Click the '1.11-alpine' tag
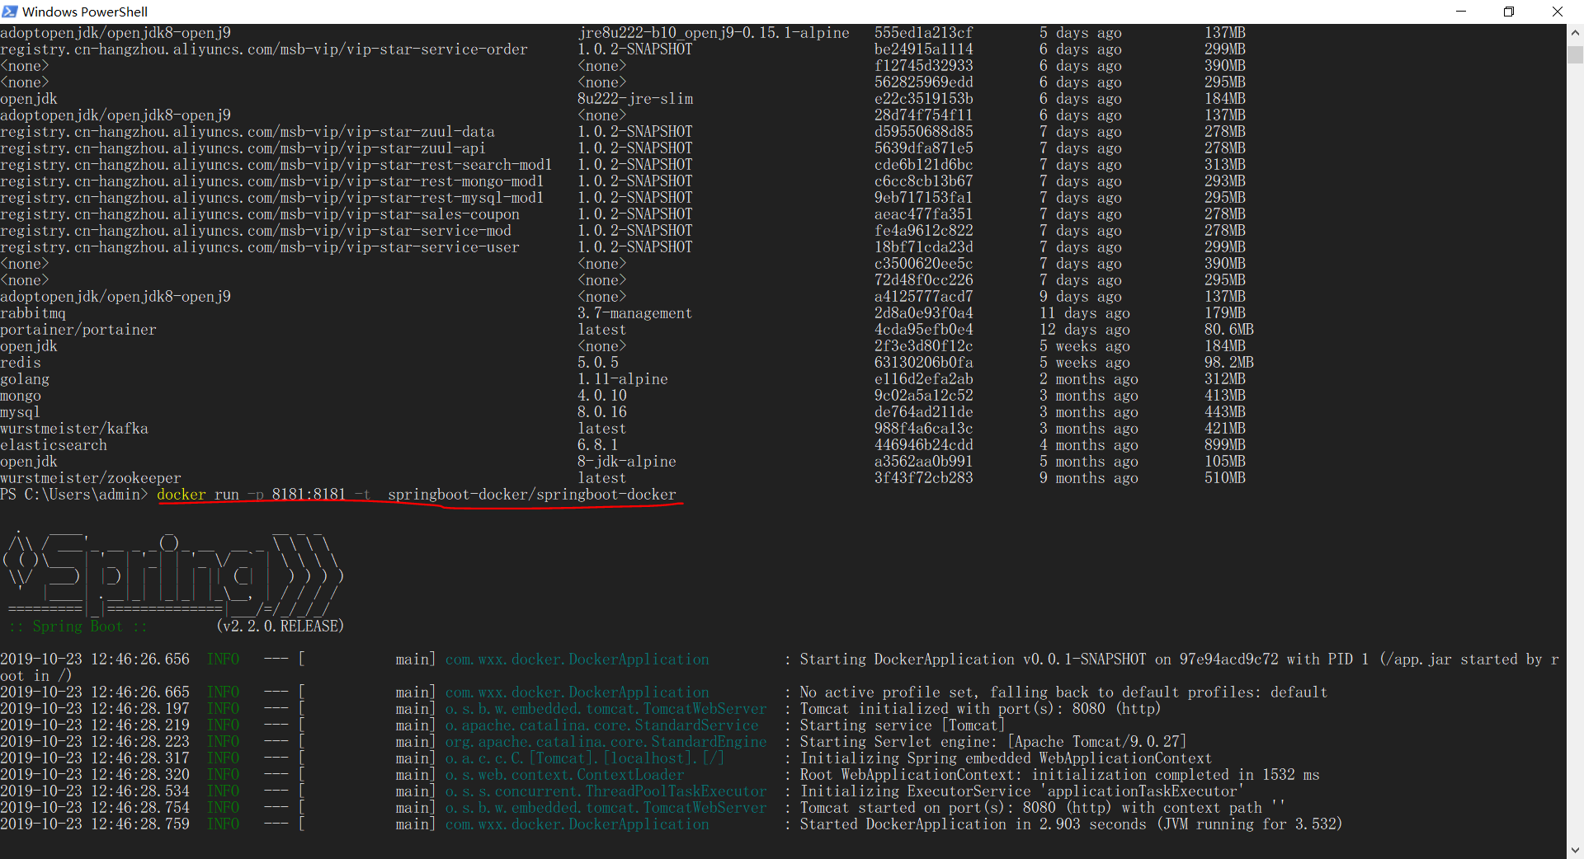Screen dimensions: 1584x859 (623, 379)
